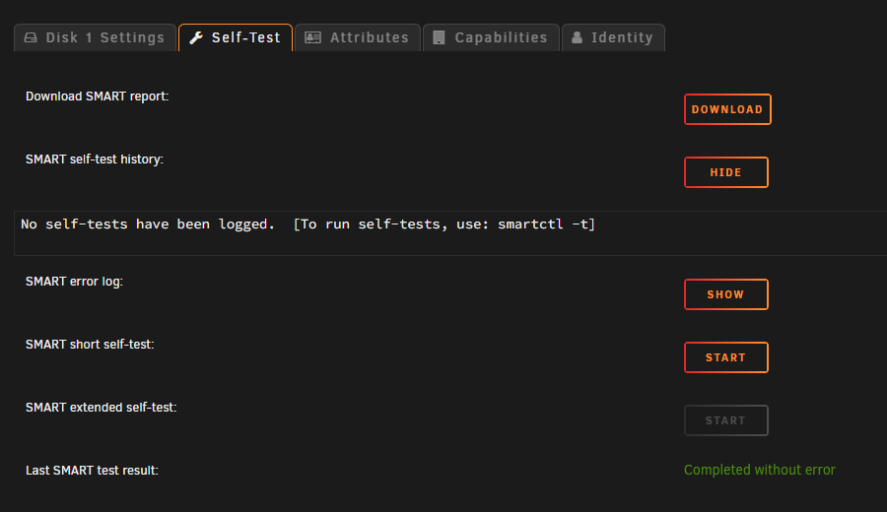This screenshot has height=512, width=887.
Task: Click the disabled extended self-test Start button
Action: [x=726, y=420]
